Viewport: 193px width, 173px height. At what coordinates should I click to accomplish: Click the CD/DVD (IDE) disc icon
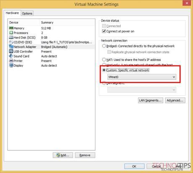pyautogui.click(x=11, y=42)
